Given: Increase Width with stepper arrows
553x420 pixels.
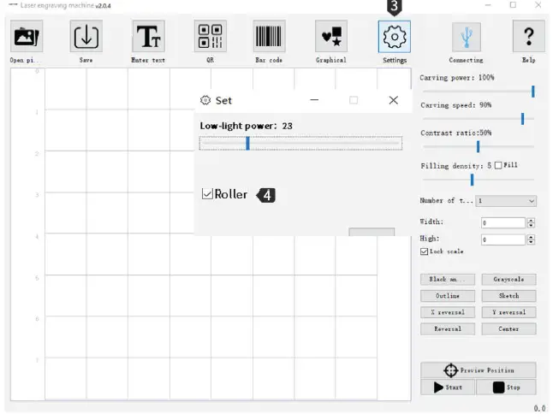Looking at the screenshot, I should [x=531, y=222].
